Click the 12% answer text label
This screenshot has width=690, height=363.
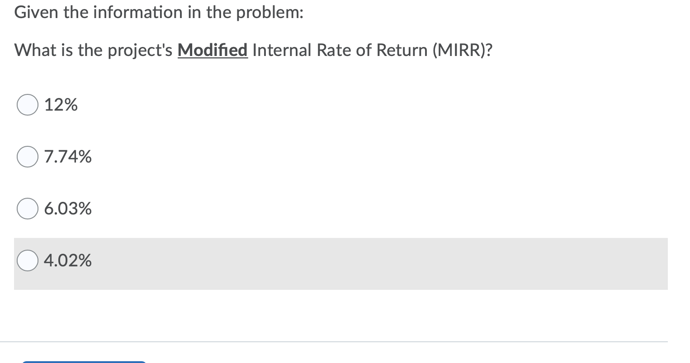click(61, 104)
